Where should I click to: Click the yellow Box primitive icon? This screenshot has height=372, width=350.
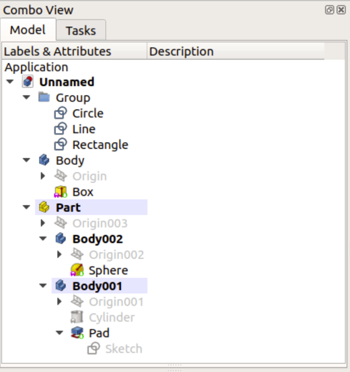click(61, 192)
